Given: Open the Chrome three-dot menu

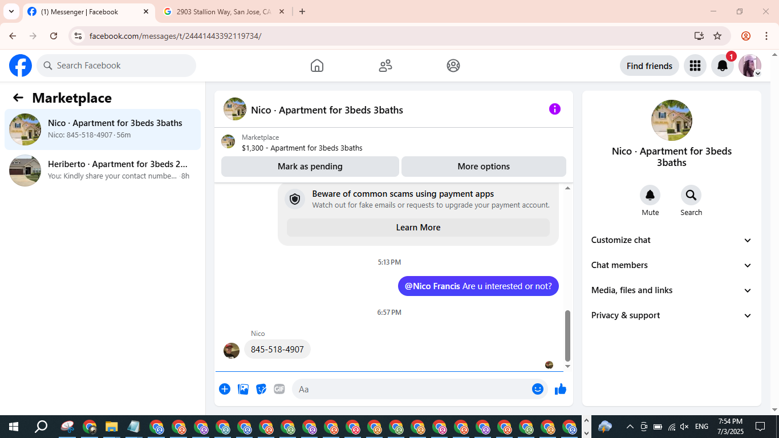Looking at the screenshot, I should 766,36.
